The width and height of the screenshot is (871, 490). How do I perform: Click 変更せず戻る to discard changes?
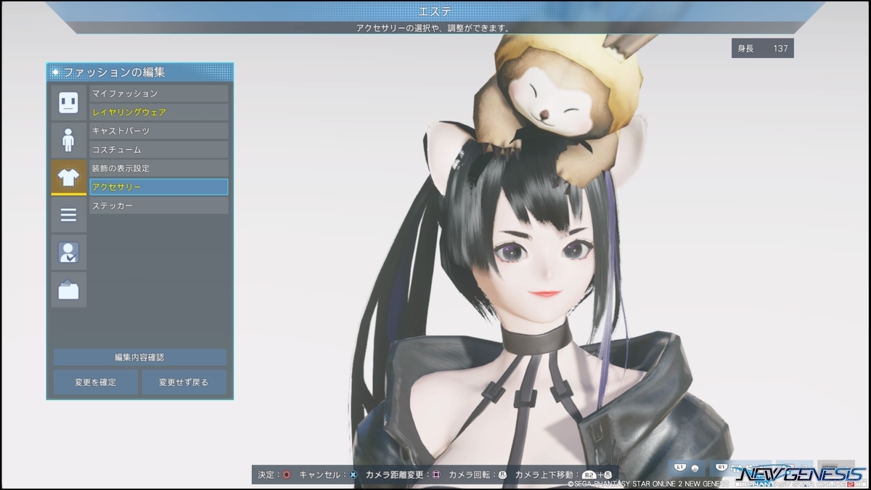(x=184, y=382)
